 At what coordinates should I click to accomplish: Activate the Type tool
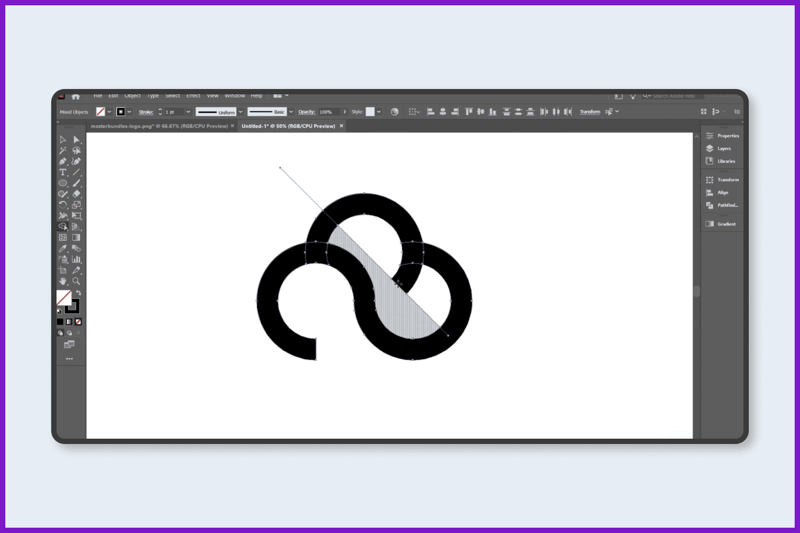pos(63,172)
